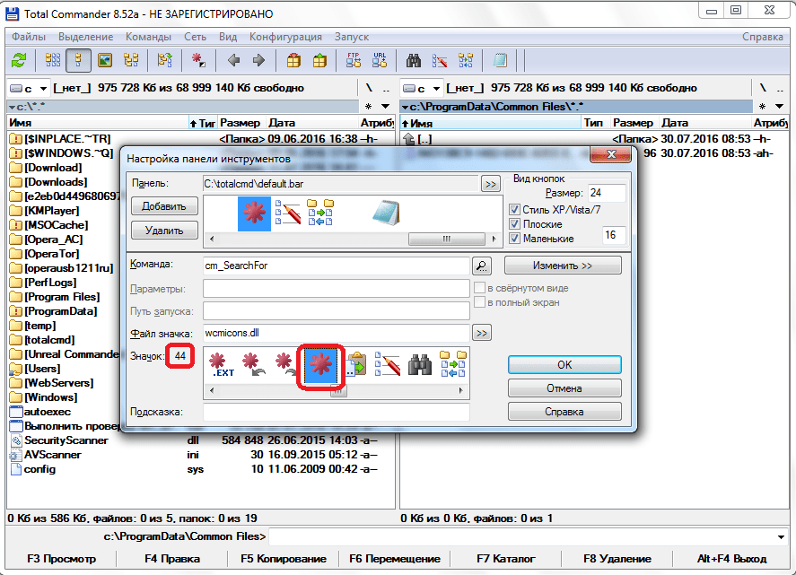The image size is (796, 575).
Task: Click magnifier button next to Команда field
Action: coord(482,266)
